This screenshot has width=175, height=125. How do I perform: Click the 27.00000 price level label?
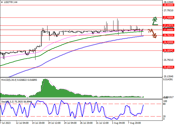click(x=168, y=30)
